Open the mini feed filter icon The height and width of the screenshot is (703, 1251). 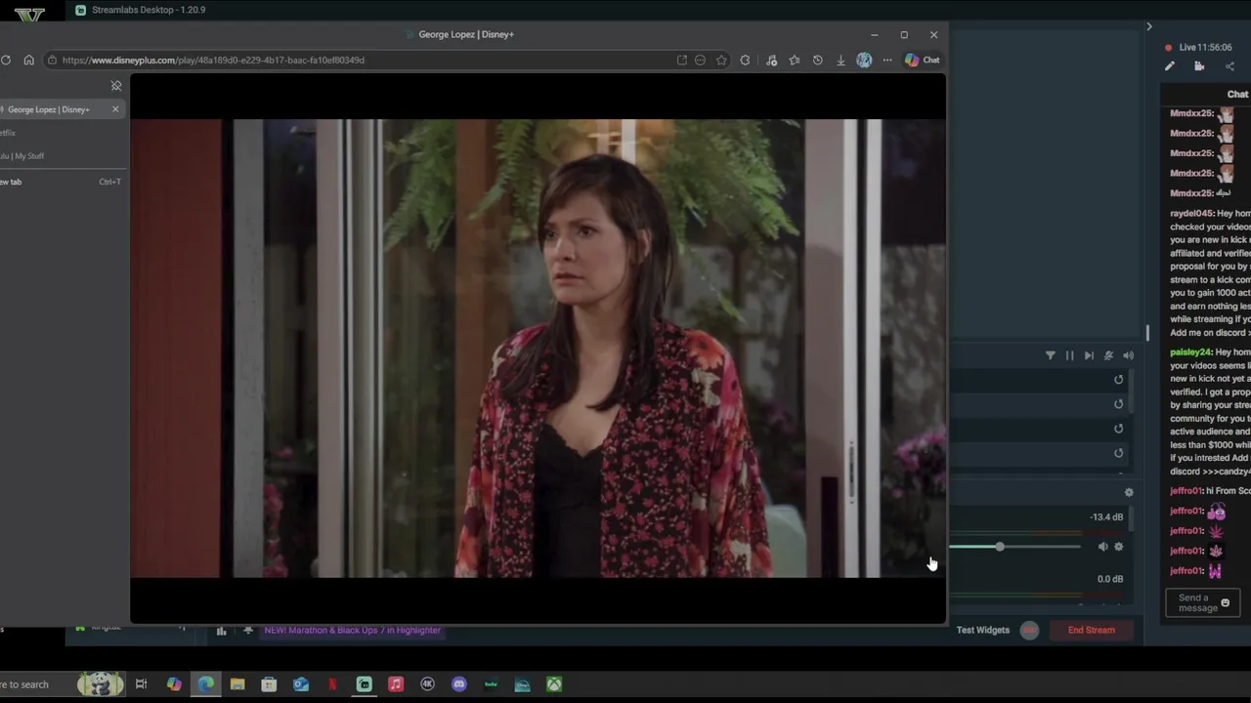1051,355
